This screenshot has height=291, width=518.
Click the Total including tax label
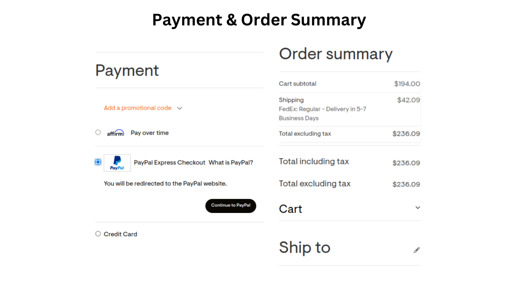pos(314,161)
